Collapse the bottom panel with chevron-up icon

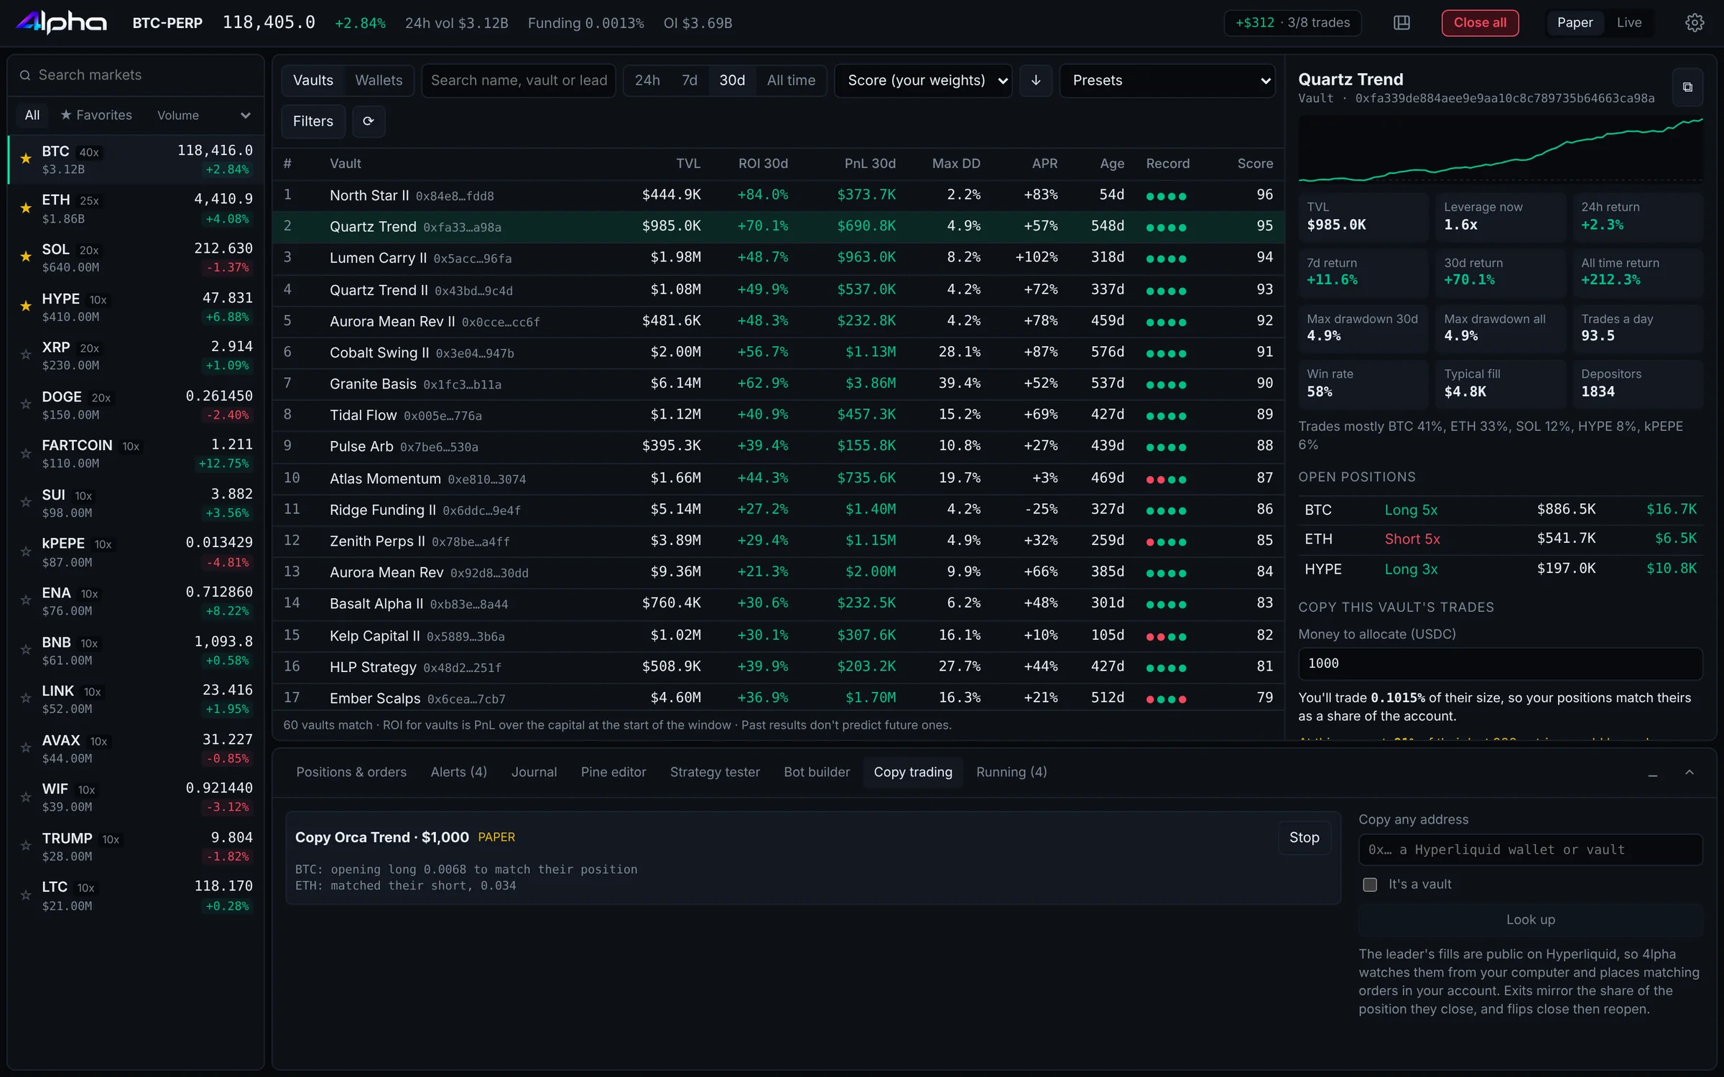coord(1690,773)
